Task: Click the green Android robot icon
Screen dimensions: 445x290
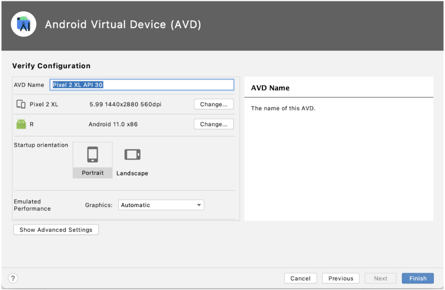Action: (x=21, y=124)
